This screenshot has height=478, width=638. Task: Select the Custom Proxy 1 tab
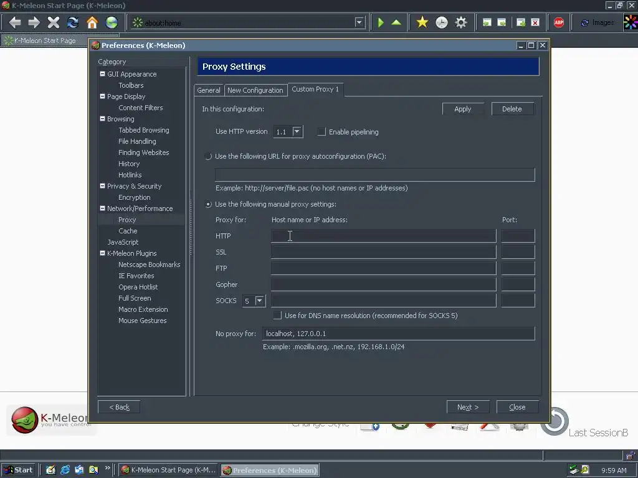point(315,89)
